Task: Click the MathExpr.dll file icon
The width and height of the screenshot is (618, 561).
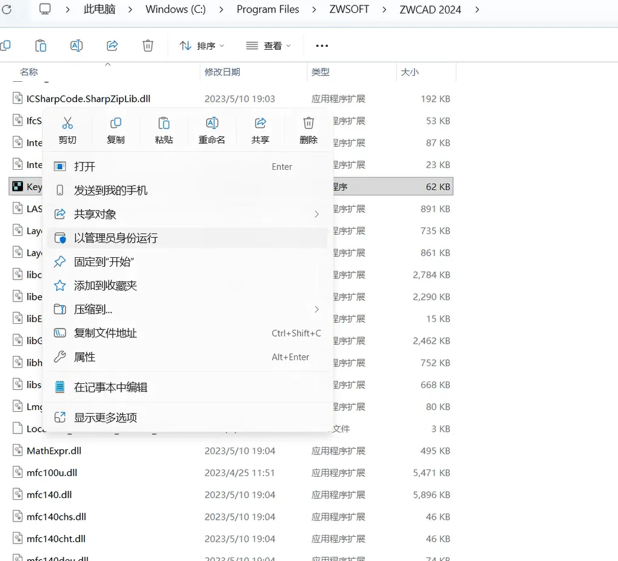Action: click(18, 450)
